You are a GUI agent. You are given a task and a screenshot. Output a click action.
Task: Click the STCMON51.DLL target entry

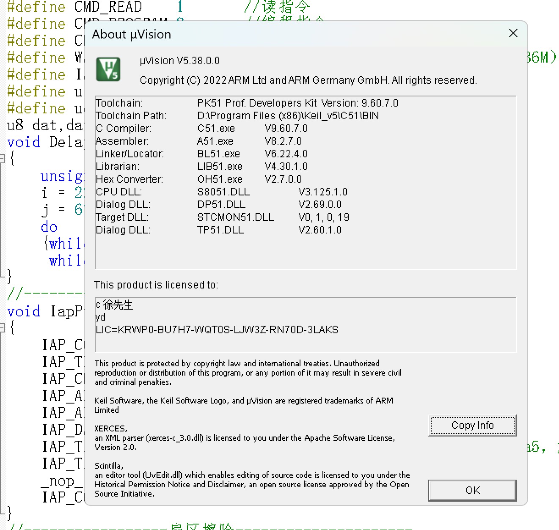[x=236, y=217]
